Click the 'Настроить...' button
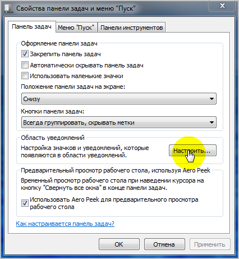 (x=192, y=151)
